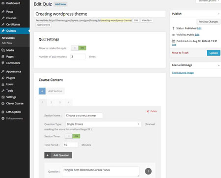Click the Status key icon in Publish
The width and height of the screenshot is (221, 178).
[x=173, y=28]
